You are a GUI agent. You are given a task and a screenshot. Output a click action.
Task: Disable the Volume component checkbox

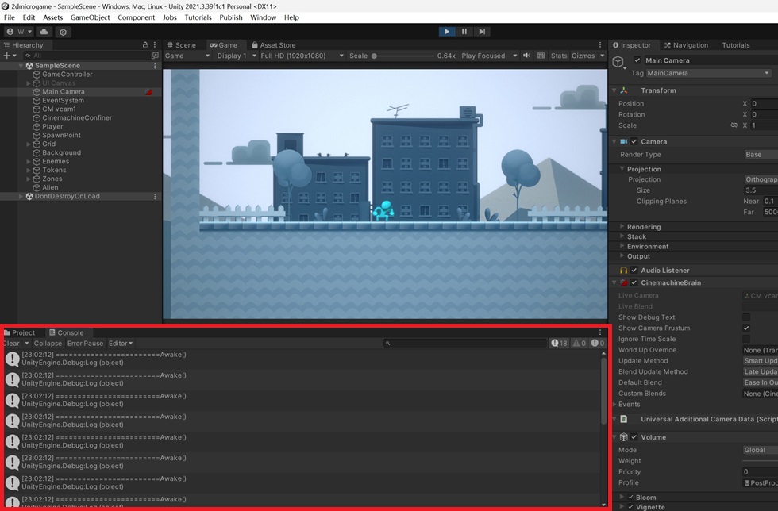point(634,437)
